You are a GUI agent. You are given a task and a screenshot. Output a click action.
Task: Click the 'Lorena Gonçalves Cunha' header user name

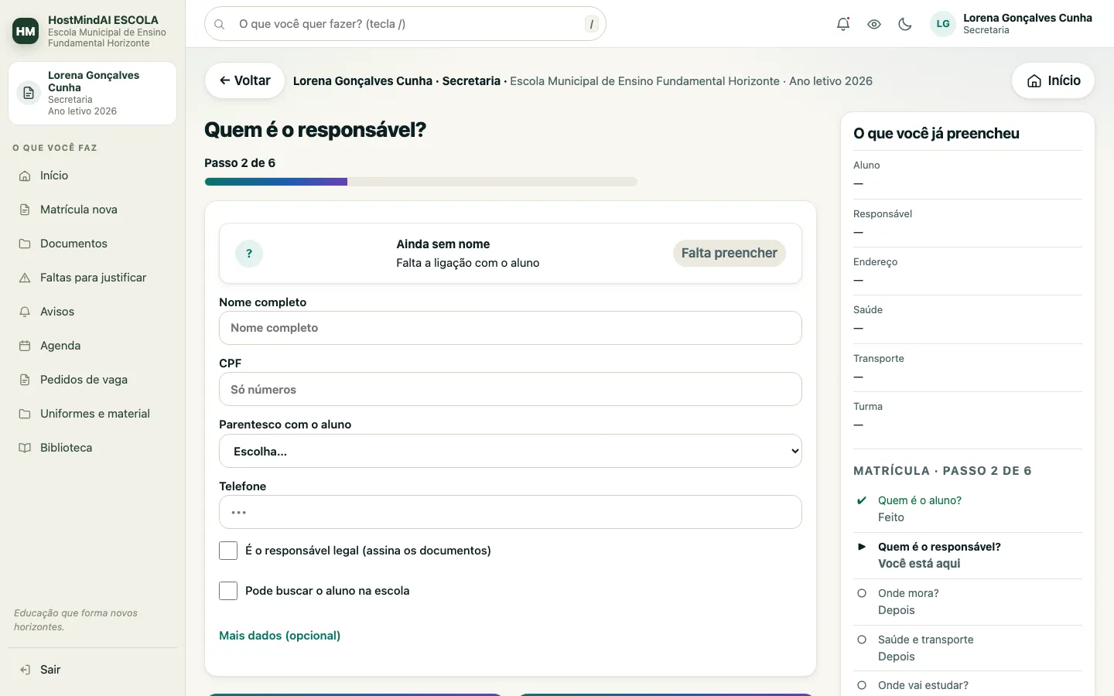pos(1027,18)
